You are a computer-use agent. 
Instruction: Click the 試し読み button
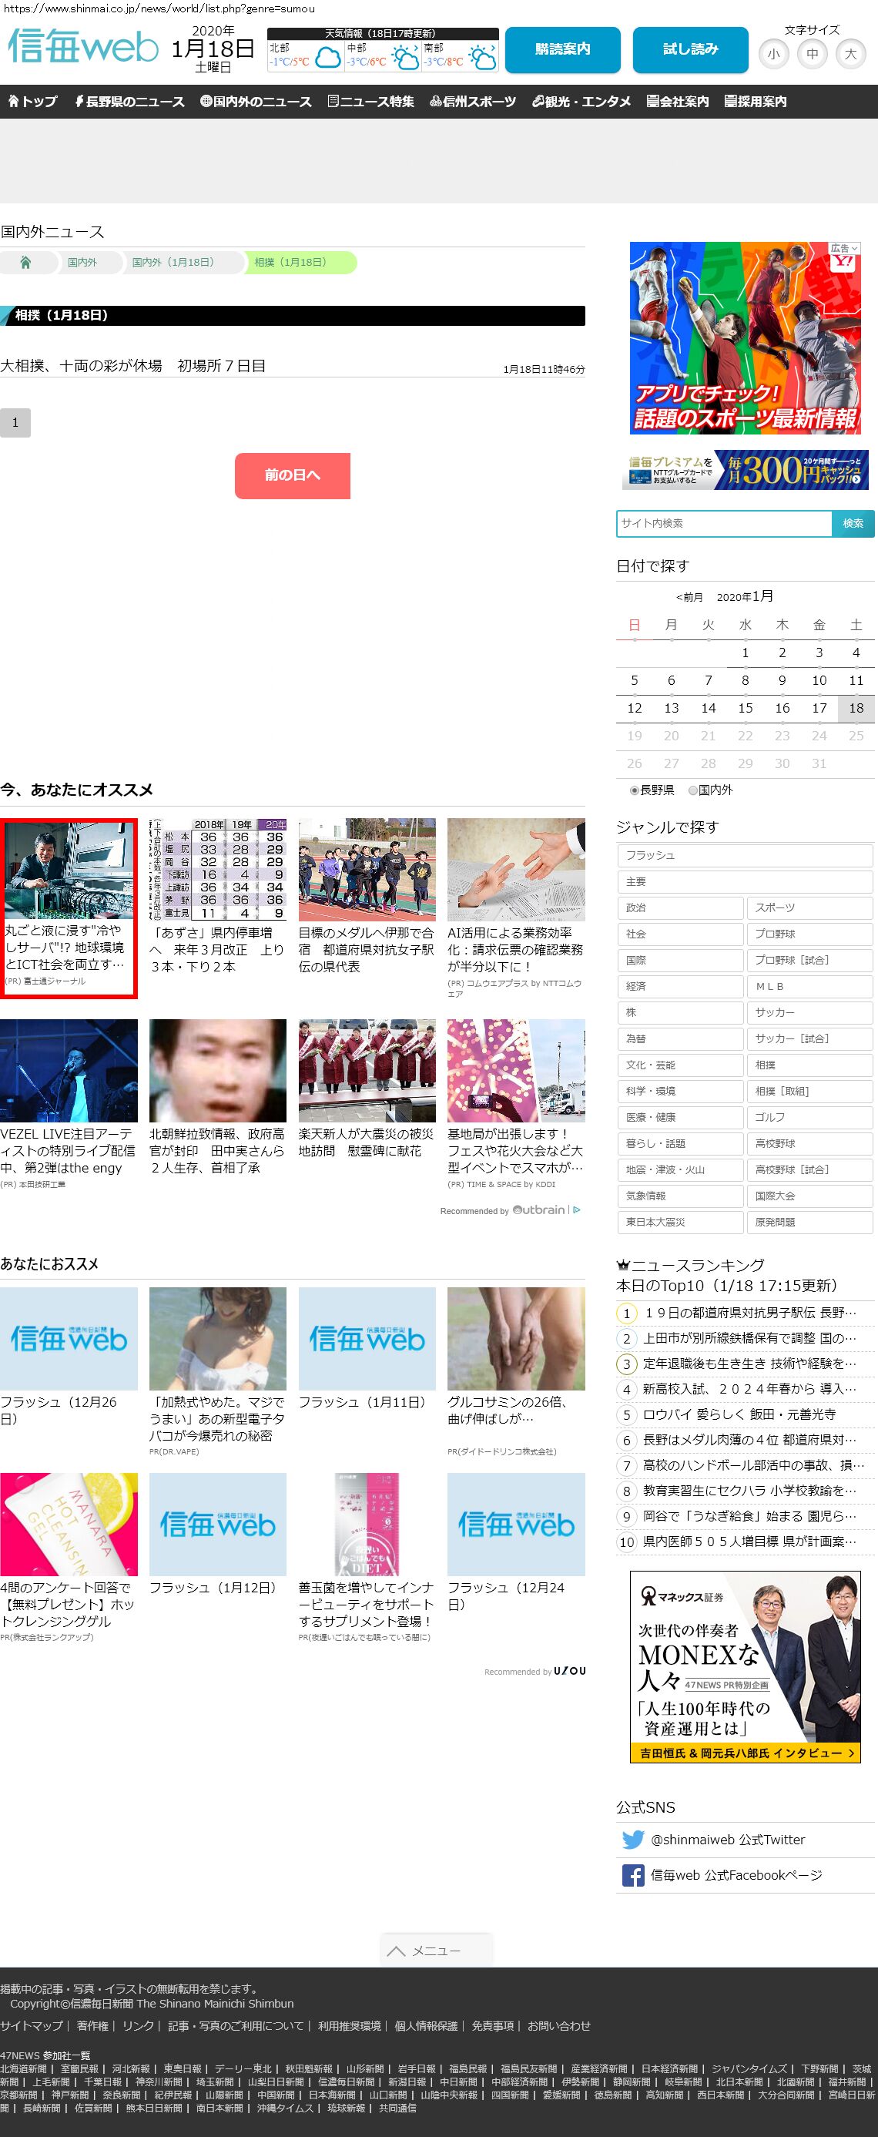point(691,50)
